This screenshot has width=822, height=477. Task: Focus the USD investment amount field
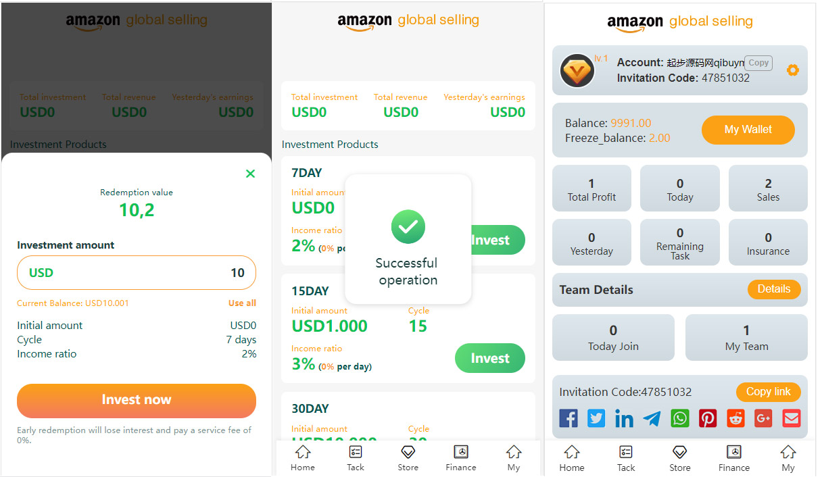click(x=137, y=273)
